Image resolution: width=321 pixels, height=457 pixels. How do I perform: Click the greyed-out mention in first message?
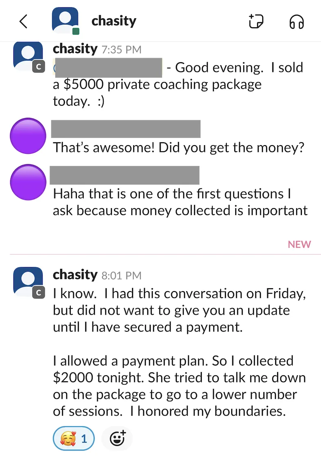coord(108,67)
